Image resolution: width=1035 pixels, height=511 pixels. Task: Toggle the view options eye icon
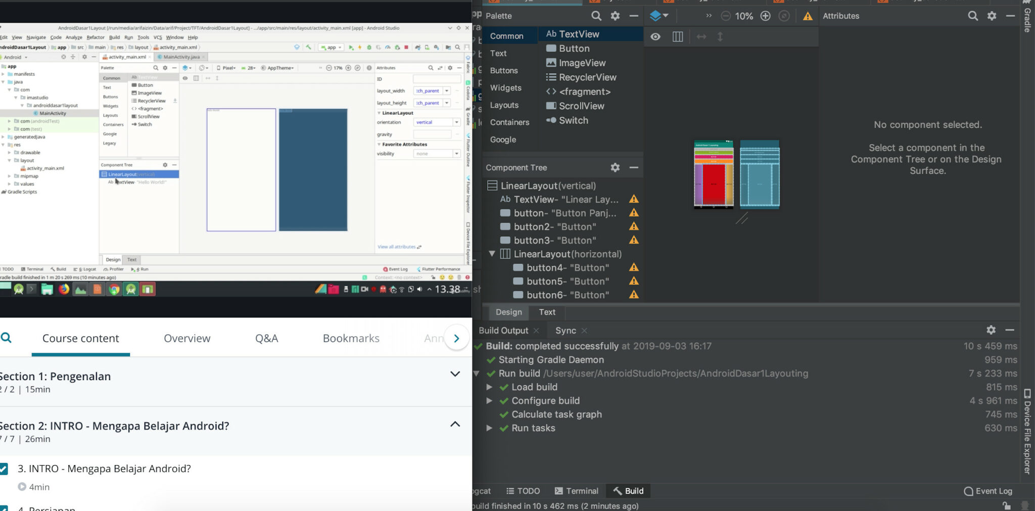655,36
